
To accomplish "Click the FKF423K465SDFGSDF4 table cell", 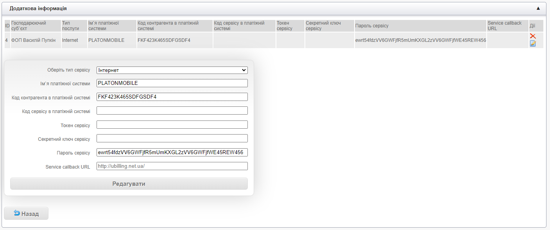I will pyautogui.click(x=164, y=40).
